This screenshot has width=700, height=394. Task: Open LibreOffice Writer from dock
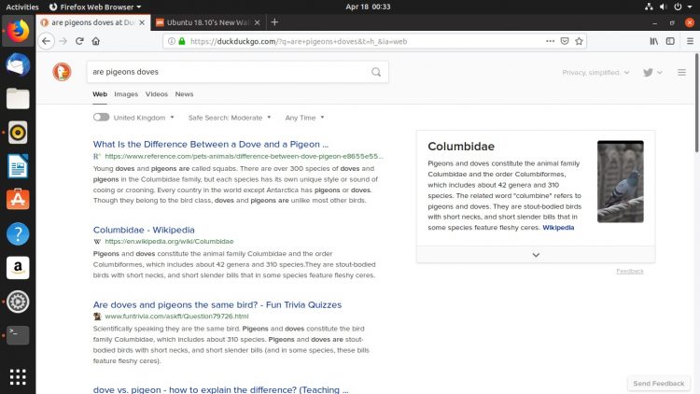(18, 166)
